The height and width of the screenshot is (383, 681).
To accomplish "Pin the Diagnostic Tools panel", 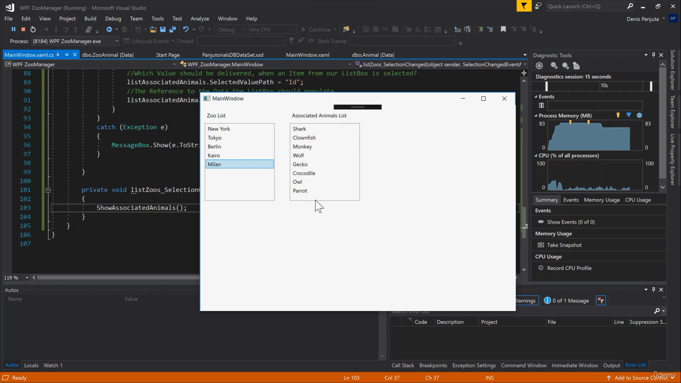I will (653, 55).
